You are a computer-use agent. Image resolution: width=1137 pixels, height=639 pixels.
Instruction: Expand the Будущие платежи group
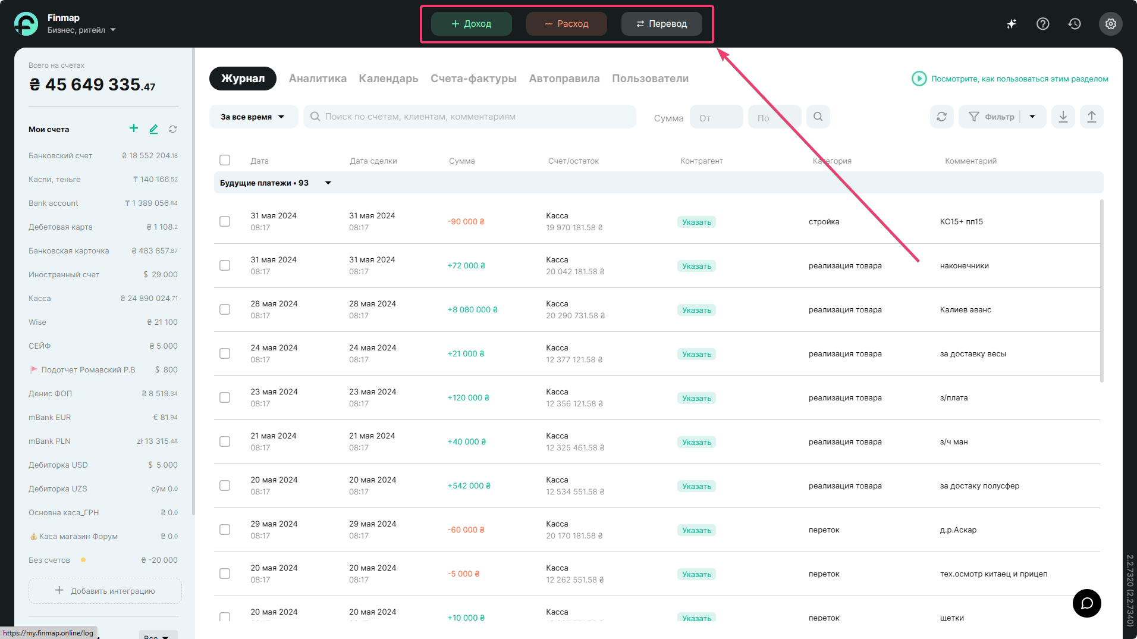(x=328, y=183)
